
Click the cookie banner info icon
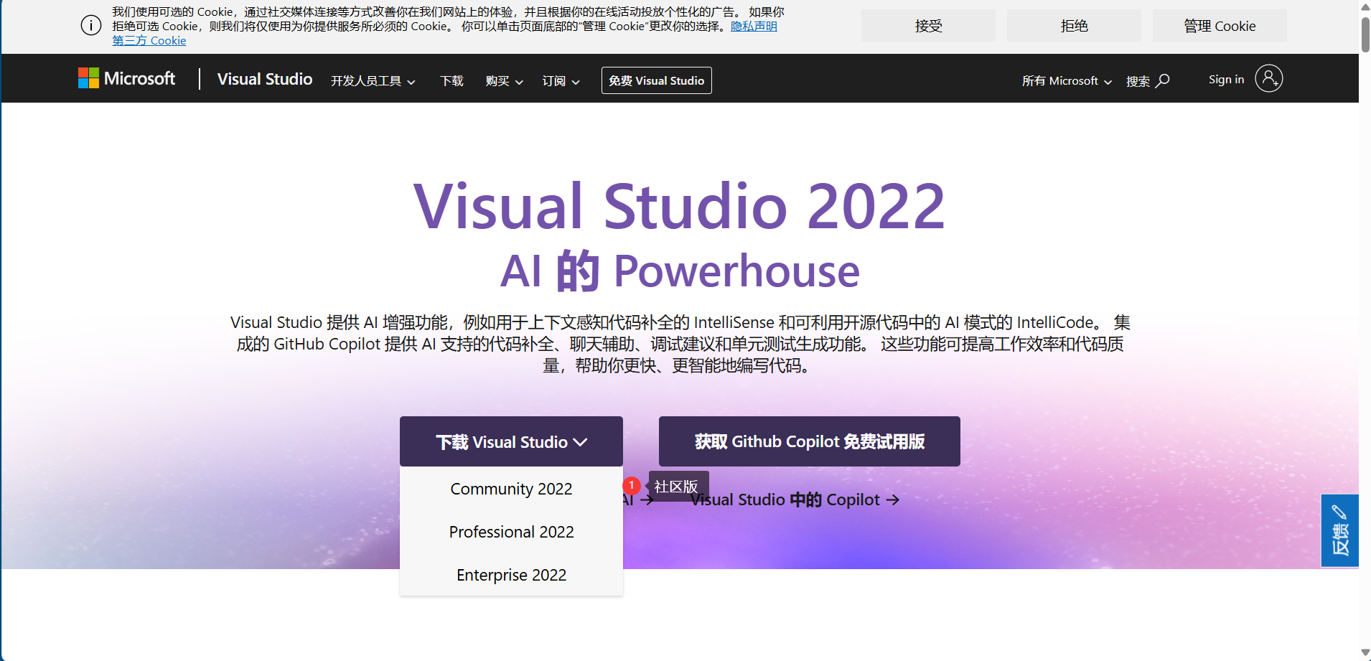click(91, 26)
